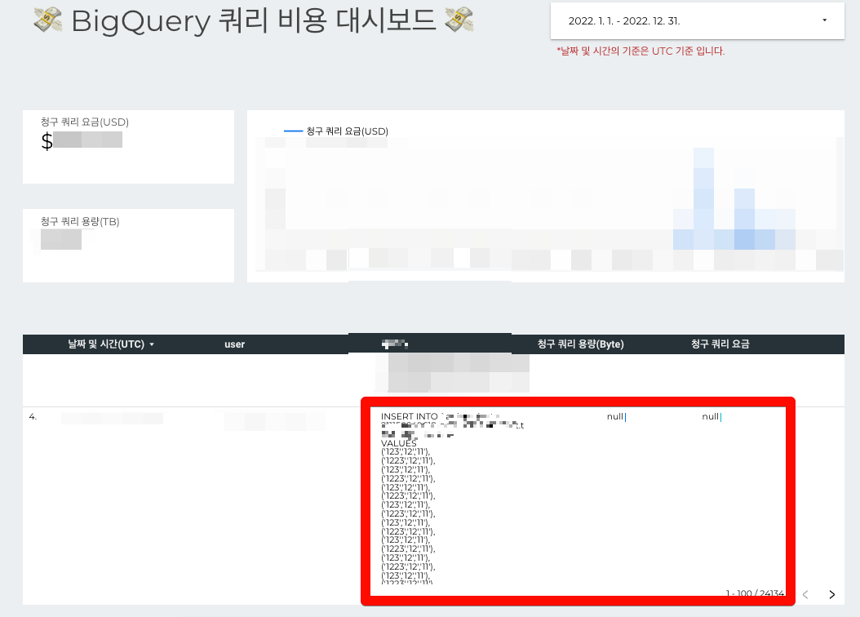Click the BigQuery 쿼리 비용 대시보드 title

point(254,21)
